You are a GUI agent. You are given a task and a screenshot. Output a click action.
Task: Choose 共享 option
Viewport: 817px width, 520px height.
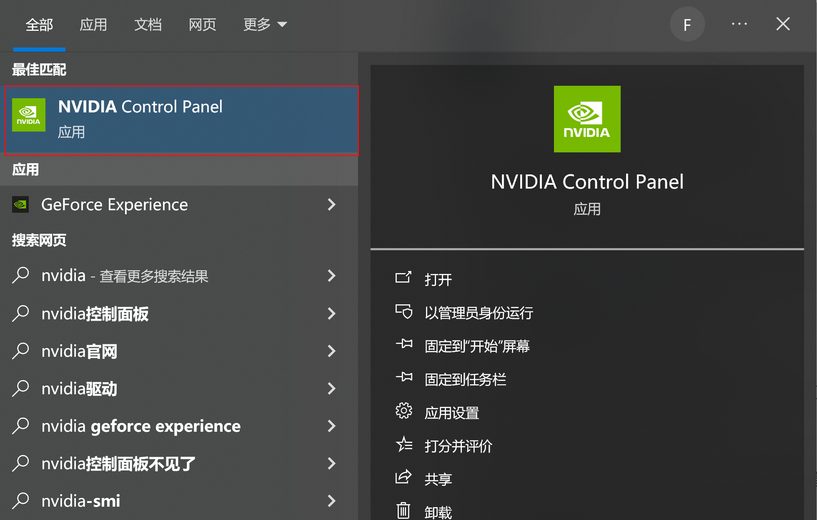pyautogui.click(x=438, y=479)
